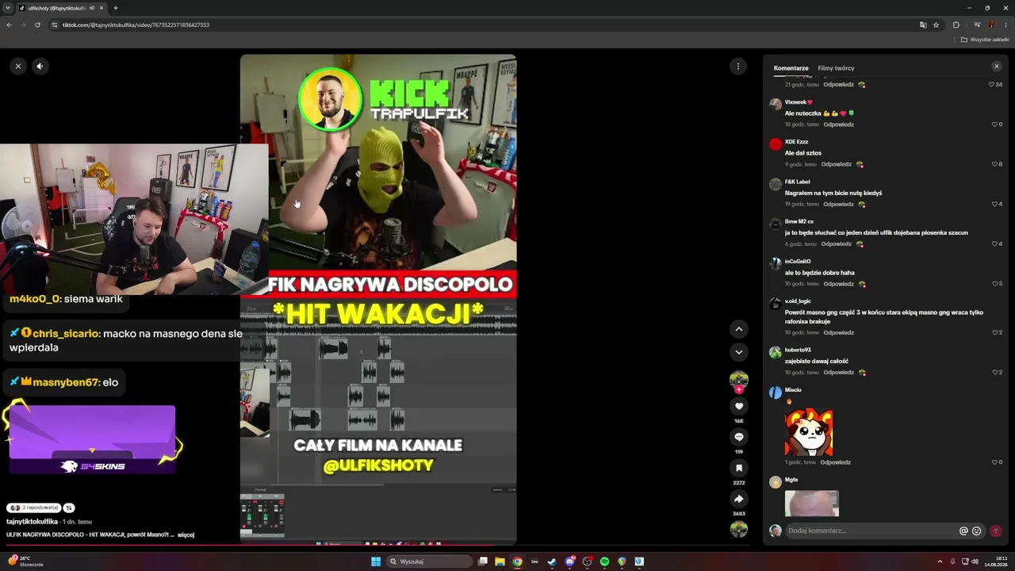1015x571 pixels.
Task: Reply to XDE Ezzz's comment
Action: click(x=837, y=164)
